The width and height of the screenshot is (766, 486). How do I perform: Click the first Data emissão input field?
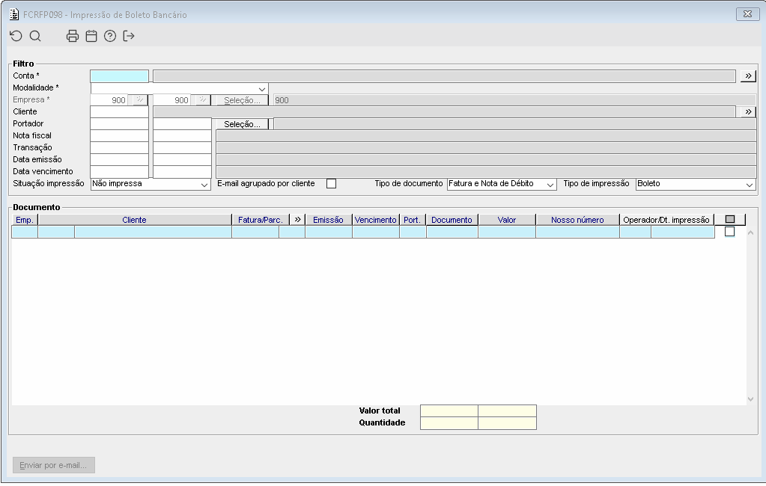click(x=119, y=159)
